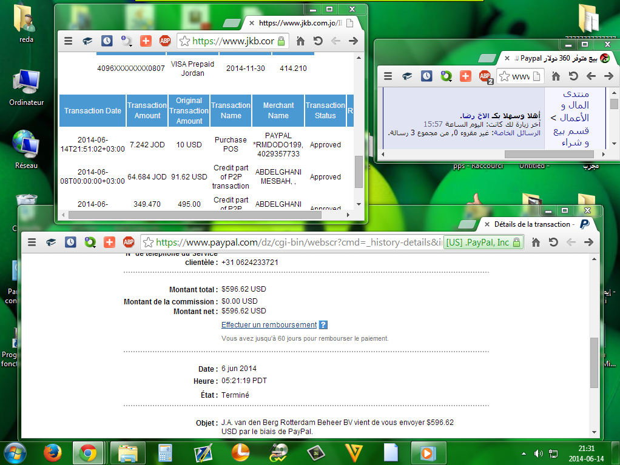Click the 'Merchant Name' column header
The height and width of the screenshot is (465, 620).
[278, 110]
